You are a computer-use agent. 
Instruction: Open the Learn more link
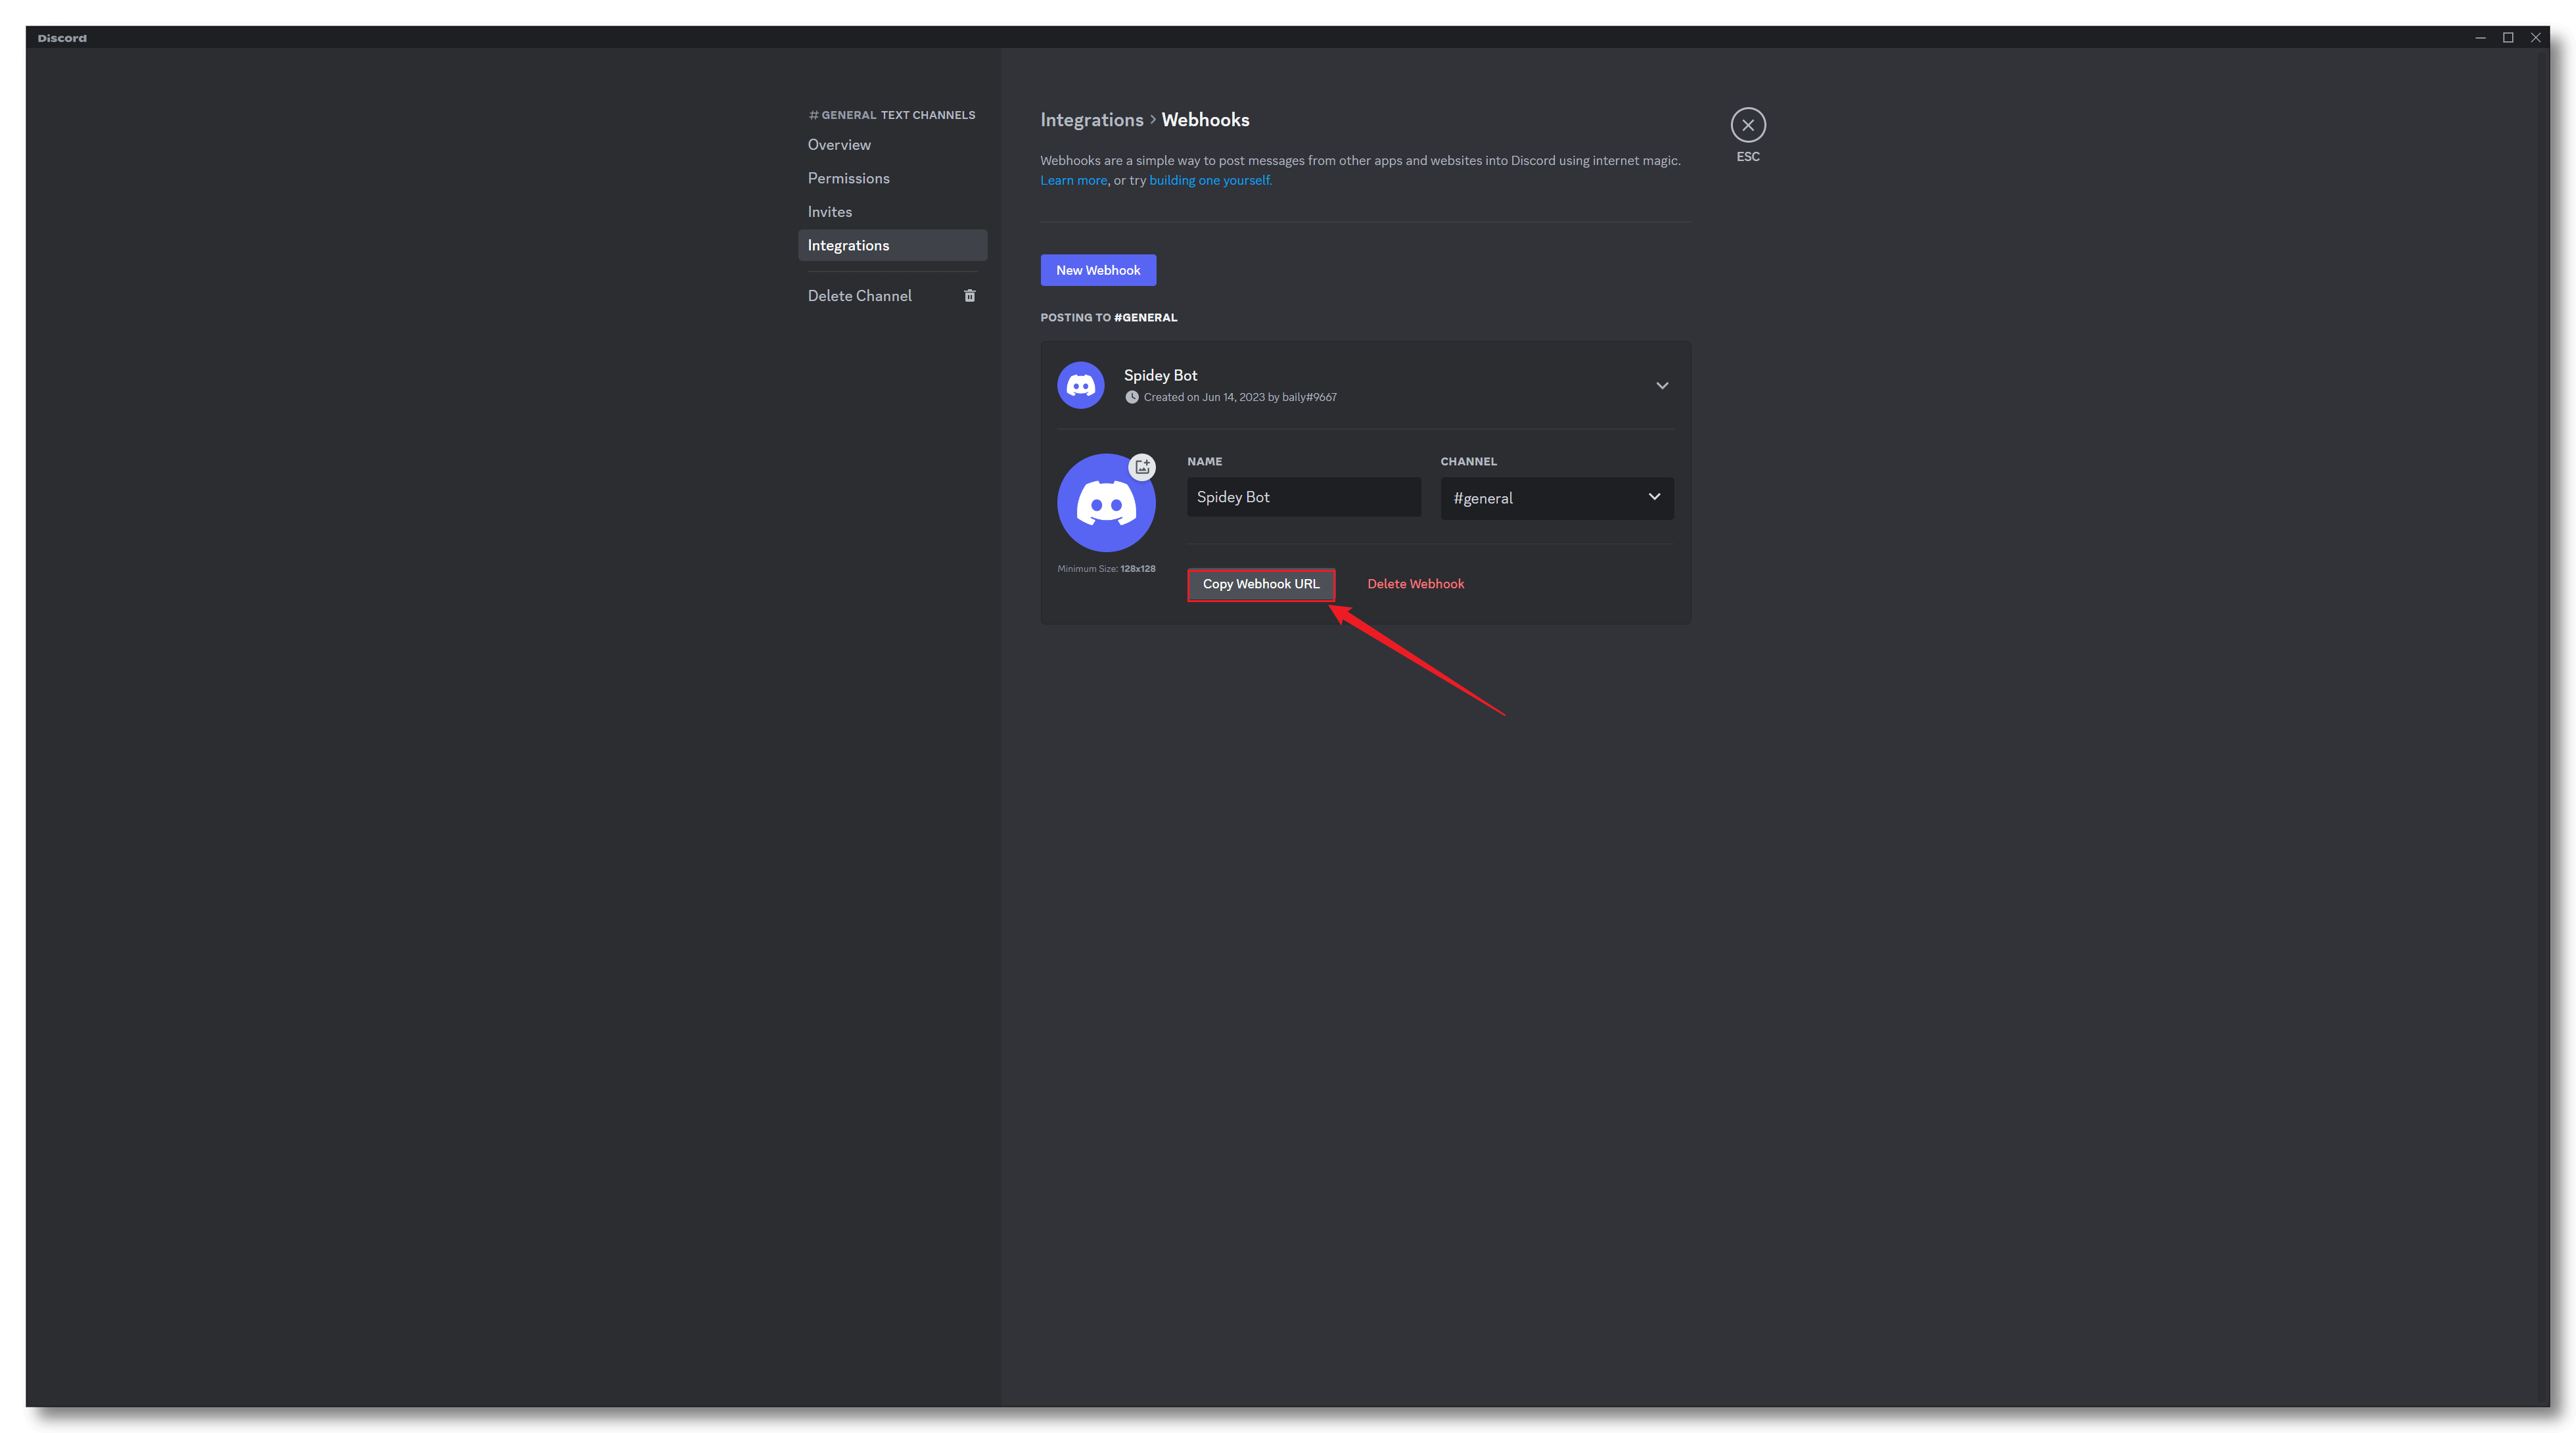[x=1073, y=181]
